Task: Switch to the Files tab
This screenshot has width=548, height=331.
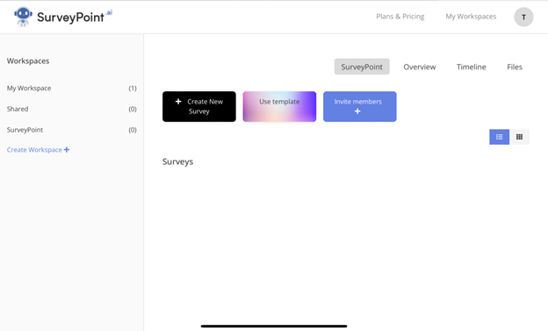Action: coord(515,67)
